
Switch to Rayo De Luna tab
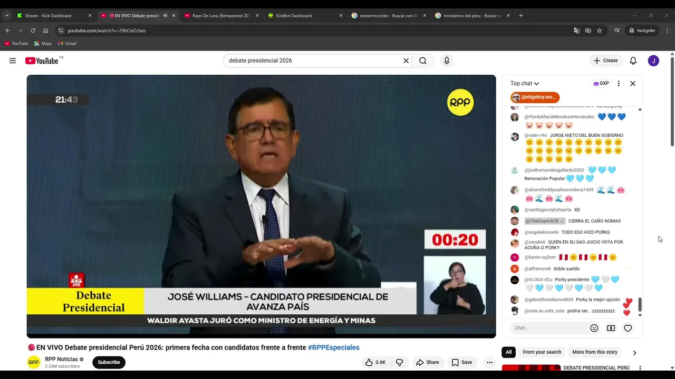[221, 16]
